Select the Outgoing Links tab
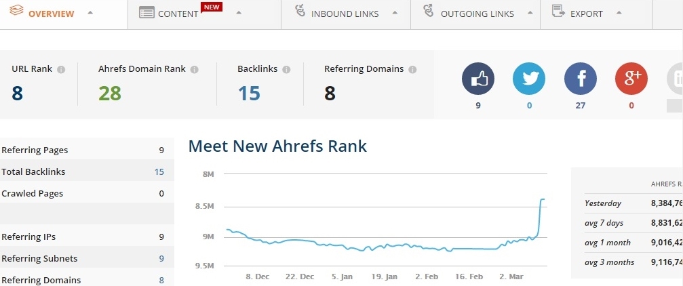 point(477,14)
